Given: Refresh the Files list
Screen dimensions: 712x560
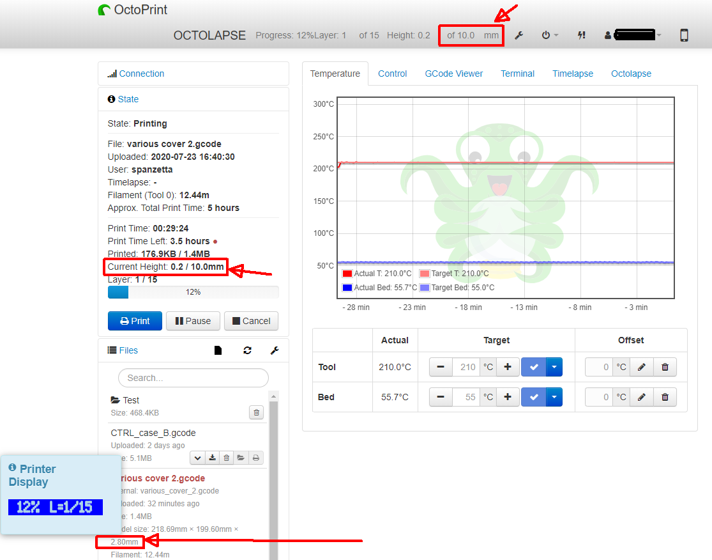Looking at the screenshot, I should pos(247,350).
